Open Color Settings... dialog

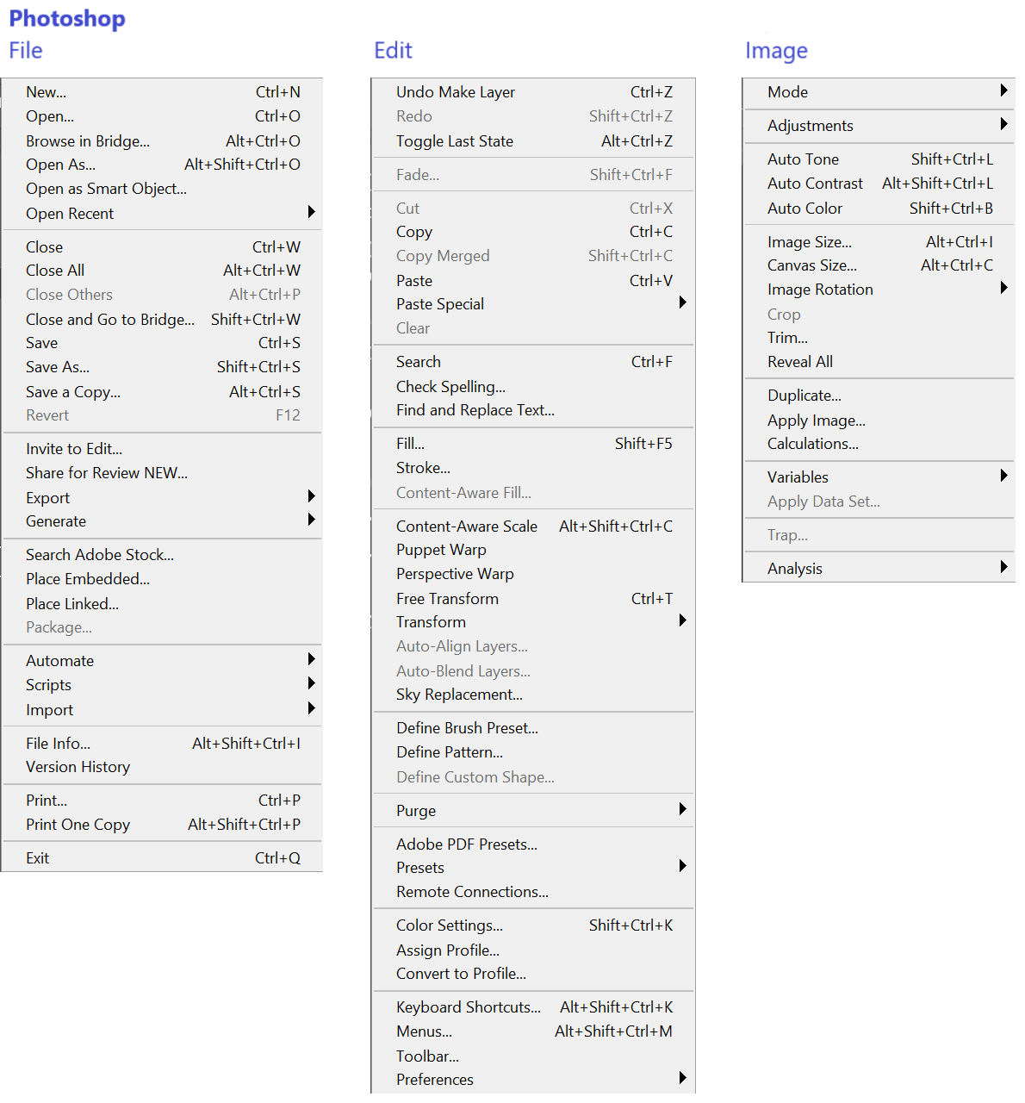(x=450, y=925)
